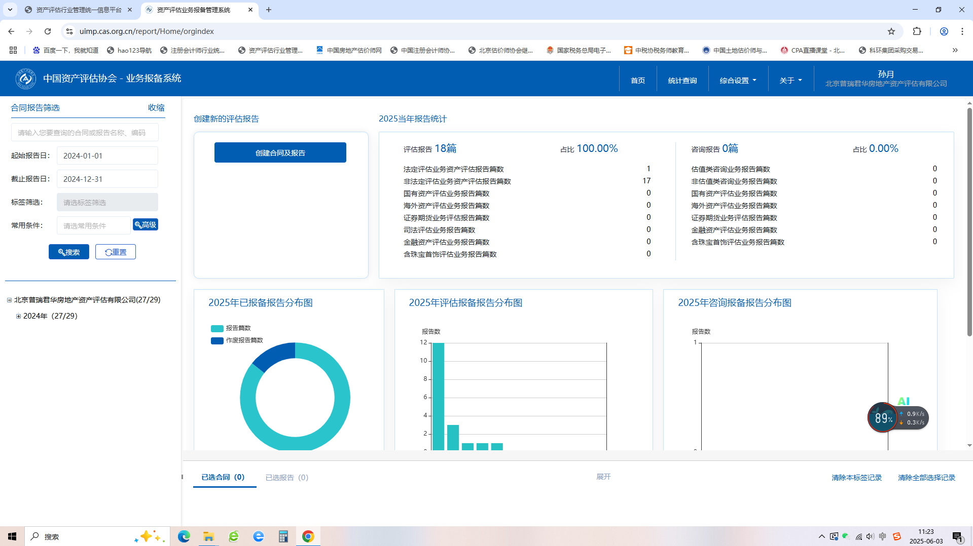Image resolution: width=973 pixels, height=546 pixels.
Task: Open File Explorer from the taskbar
Action: pos(208,536)
